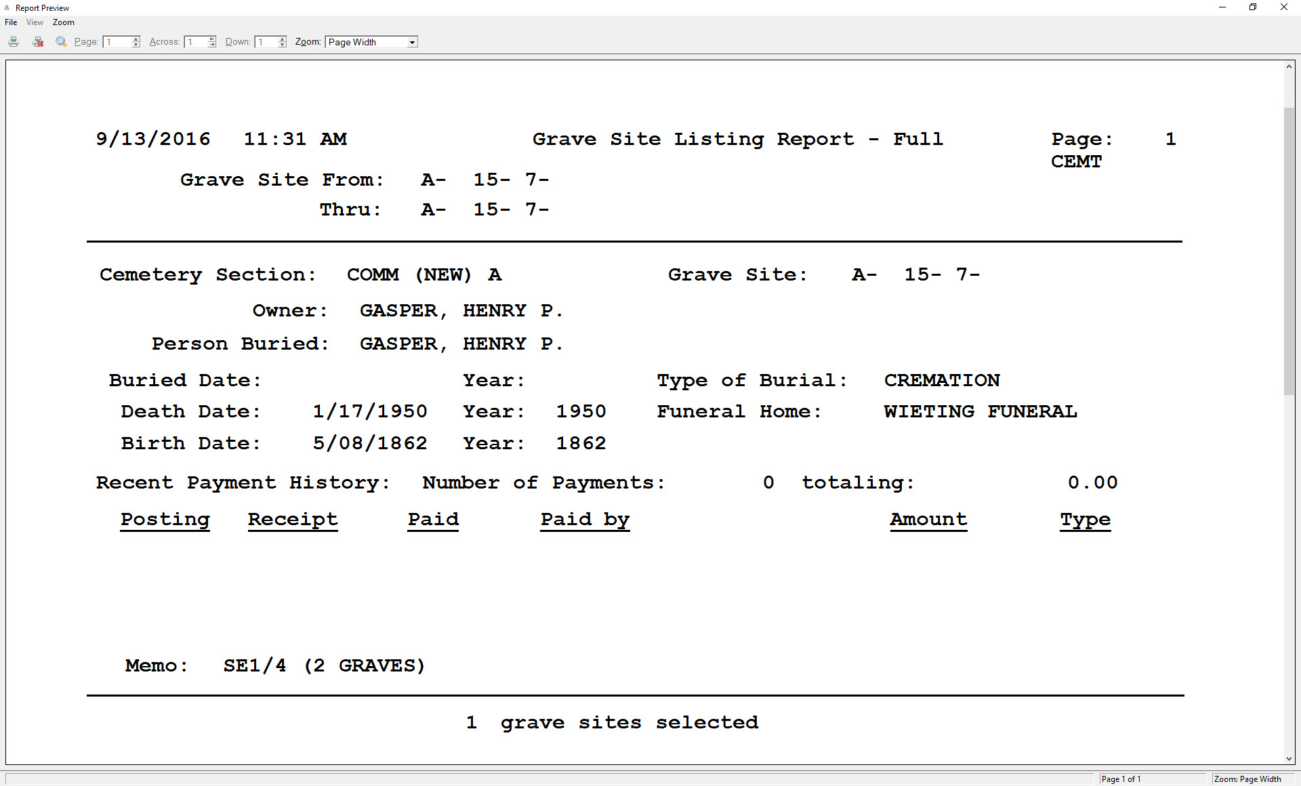Click the time '11:31 AM' in header
The image size is (1301, 786).
[295, 139]
